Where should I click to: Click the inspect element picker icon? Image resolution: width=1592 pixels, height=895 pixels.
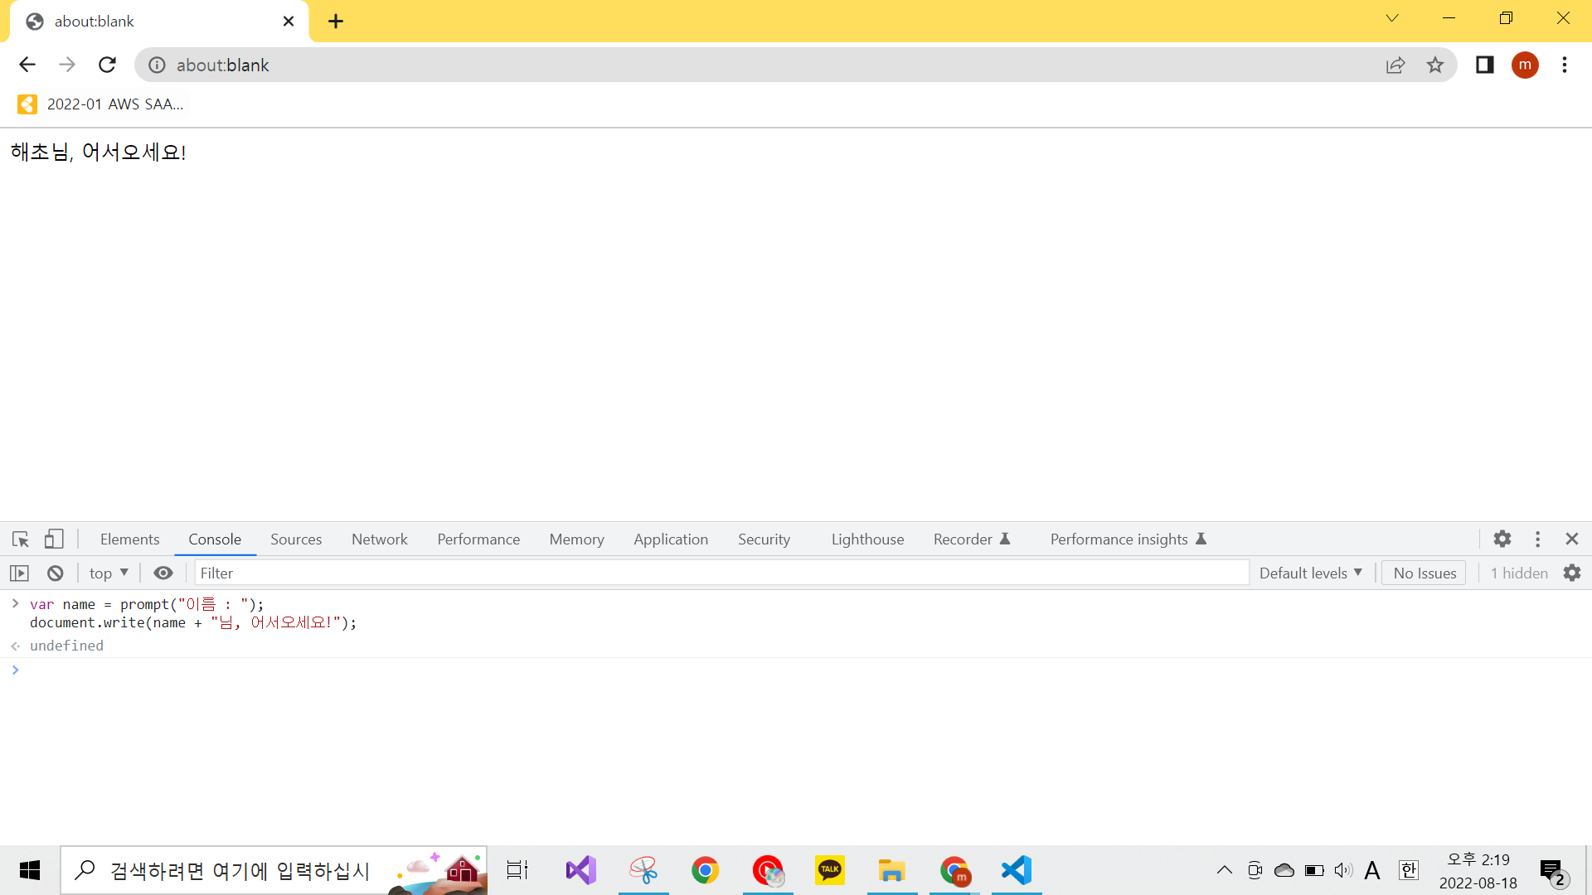coord(21,539)
